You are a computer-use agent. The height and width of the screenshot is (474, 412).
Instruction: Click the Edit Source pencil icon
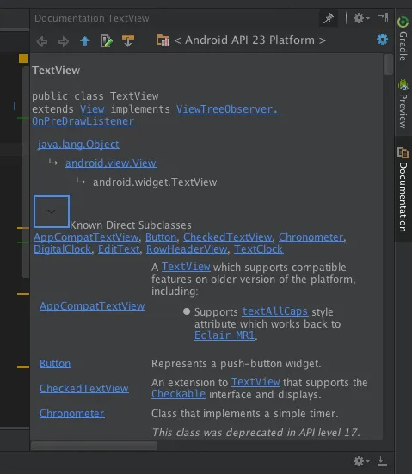pos(107,41)
